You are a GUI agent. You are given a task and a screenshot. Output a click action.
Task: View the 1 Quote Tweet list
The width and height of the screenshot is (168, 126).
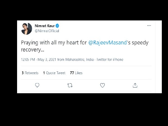tap(54, 73)
